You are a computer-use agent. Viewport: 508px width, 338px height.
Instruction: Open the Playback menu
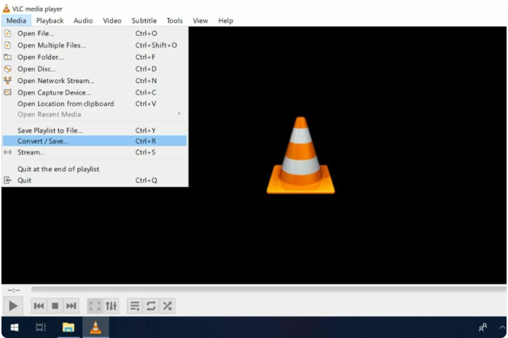(50, 20)
